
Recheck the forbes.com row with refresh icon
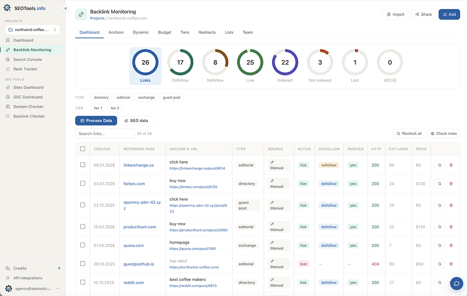coord(439,184)
